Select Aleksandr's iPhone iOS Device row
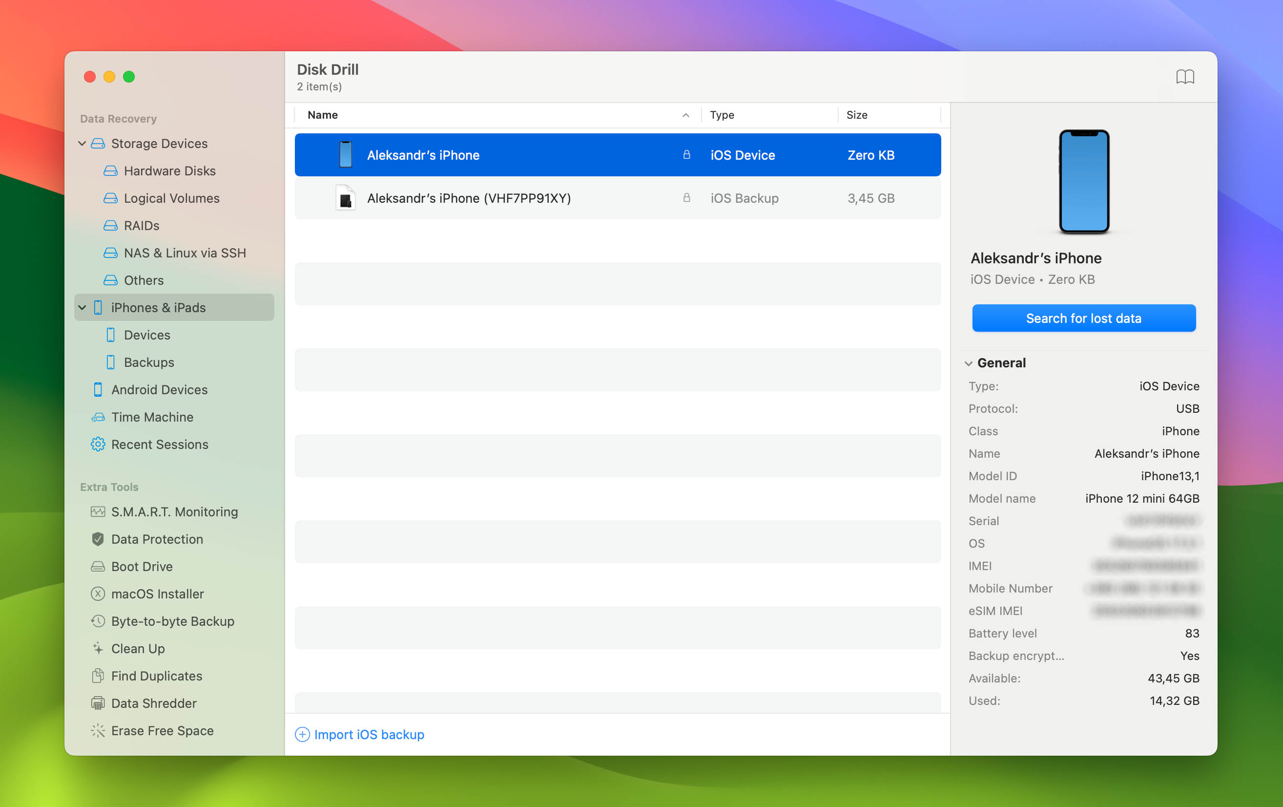The image size is (1283, 807). pos(618,155)
